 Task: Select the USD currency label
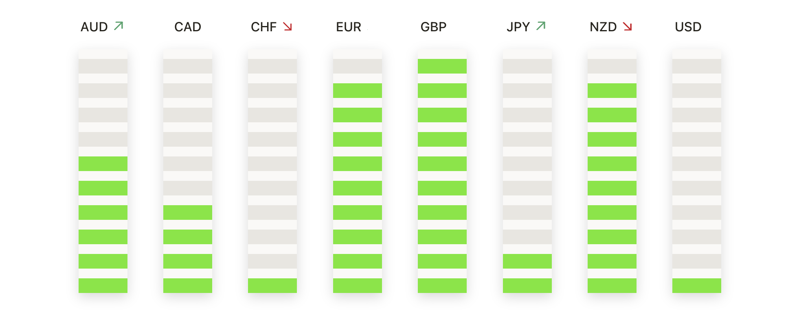point(688,27)
